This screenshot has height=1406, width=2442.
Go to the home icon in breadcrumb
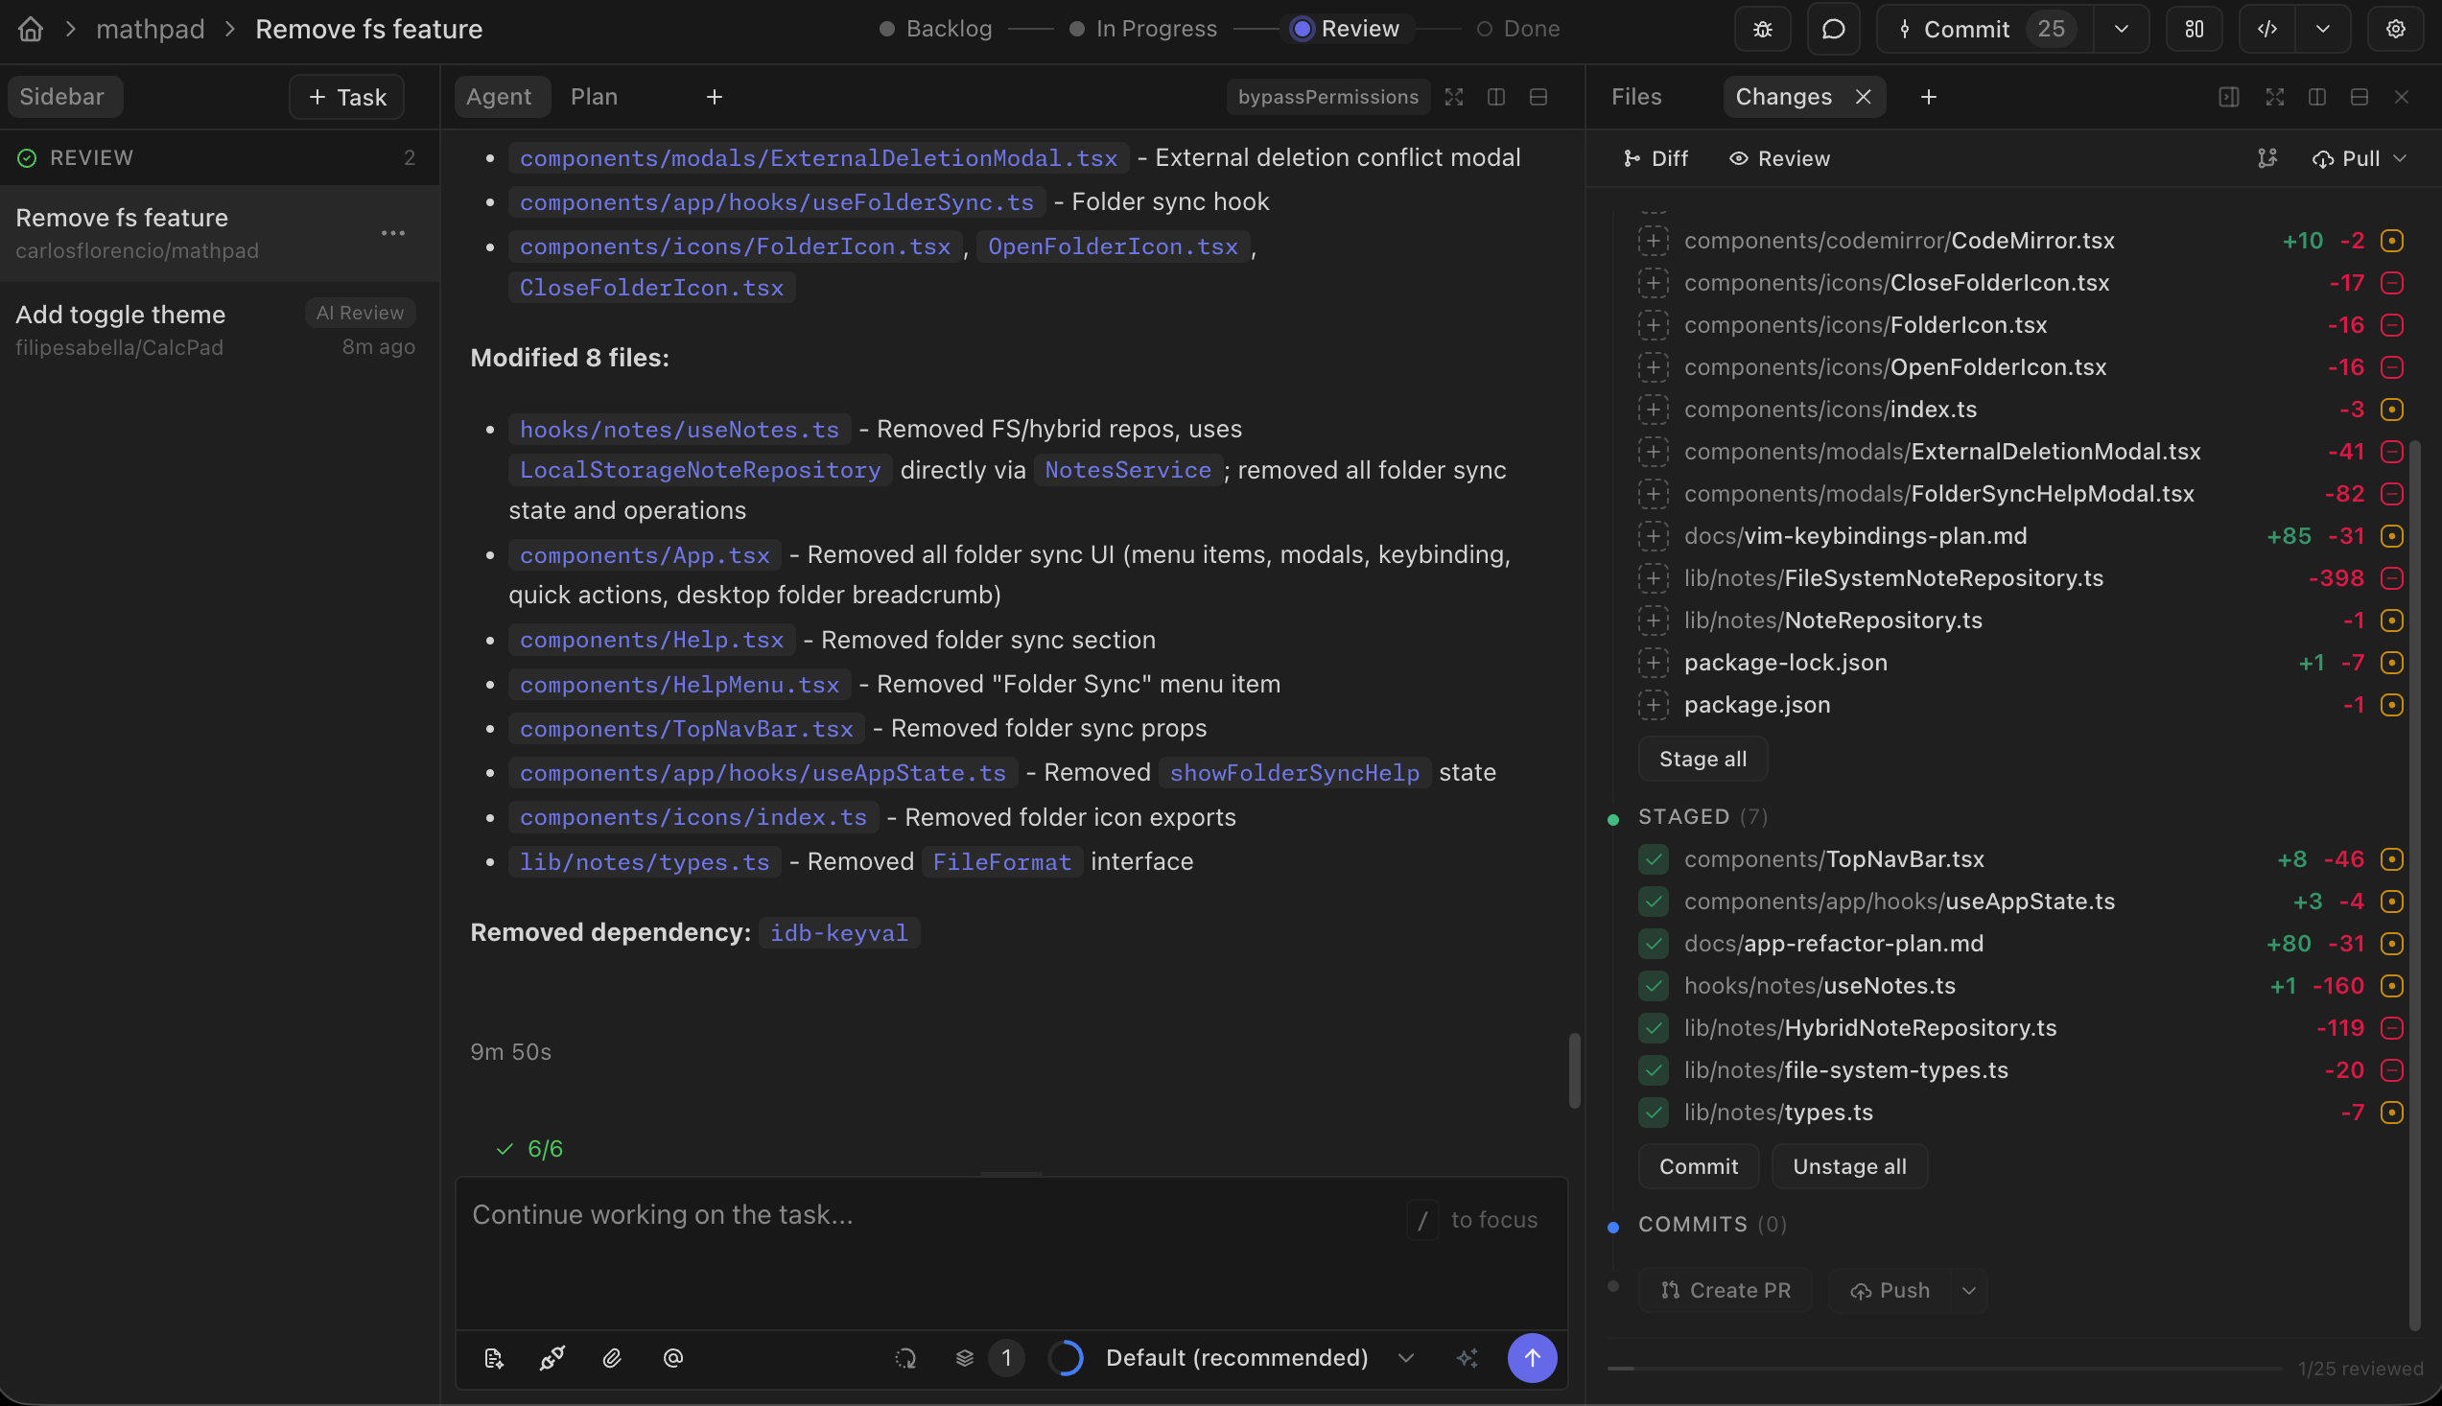pyautogui.click(x=31, y=29)
